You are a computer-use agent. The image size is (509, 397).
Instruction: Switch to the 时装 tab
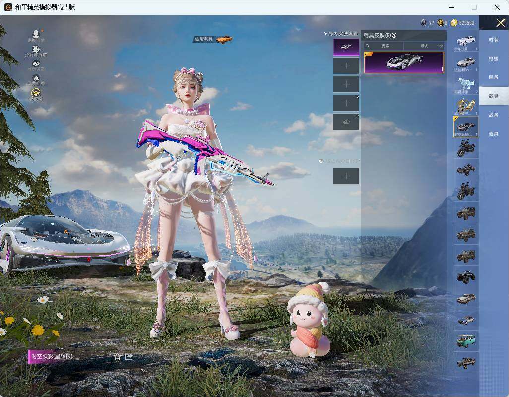click(494, 40)
